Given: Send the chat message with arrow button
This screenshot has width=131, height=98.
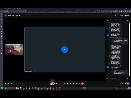Looking at the screenshot, I should pyautogui.click(x=127, y=78).
